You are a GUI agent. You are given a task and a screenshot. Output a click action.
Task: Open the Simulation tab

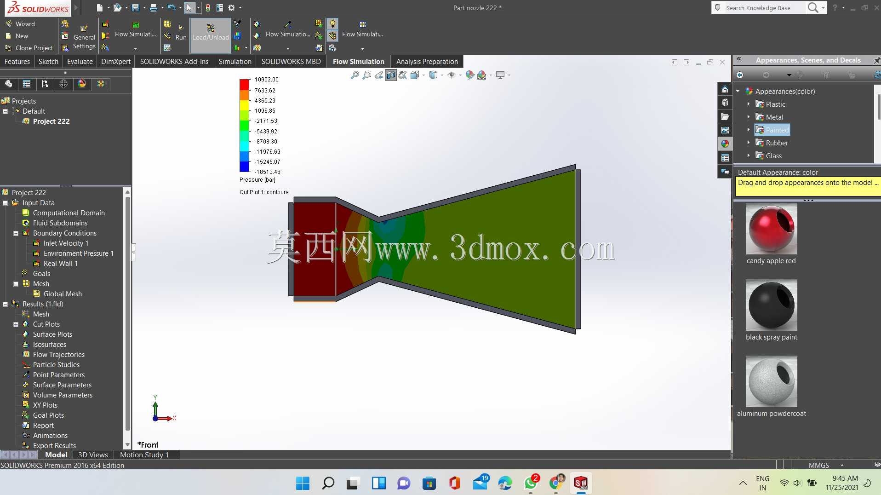pyautogui.click(x=235, y=62)
